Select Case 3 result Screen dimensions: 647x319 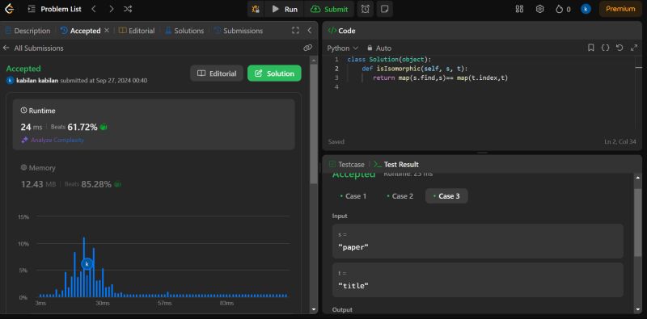coord(446,196)
